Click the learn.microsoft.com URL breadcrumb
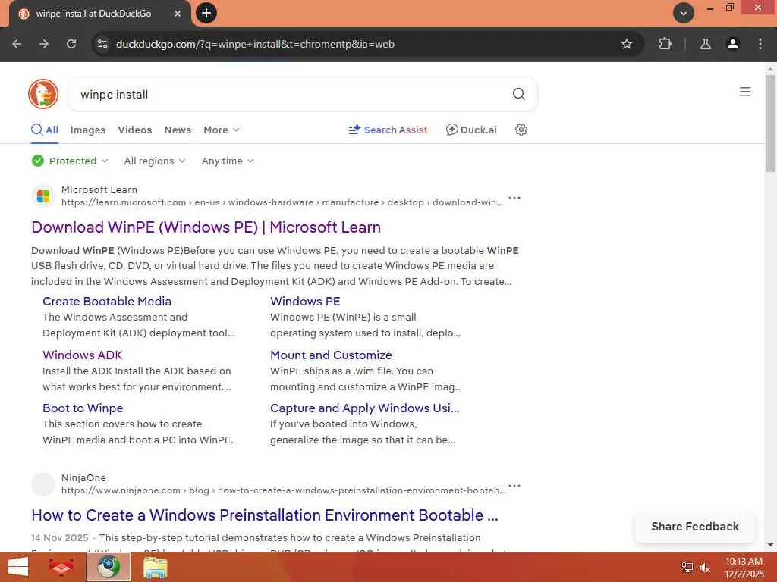The height and width of the screenshot is (582, 777). [x=282, y=202]
